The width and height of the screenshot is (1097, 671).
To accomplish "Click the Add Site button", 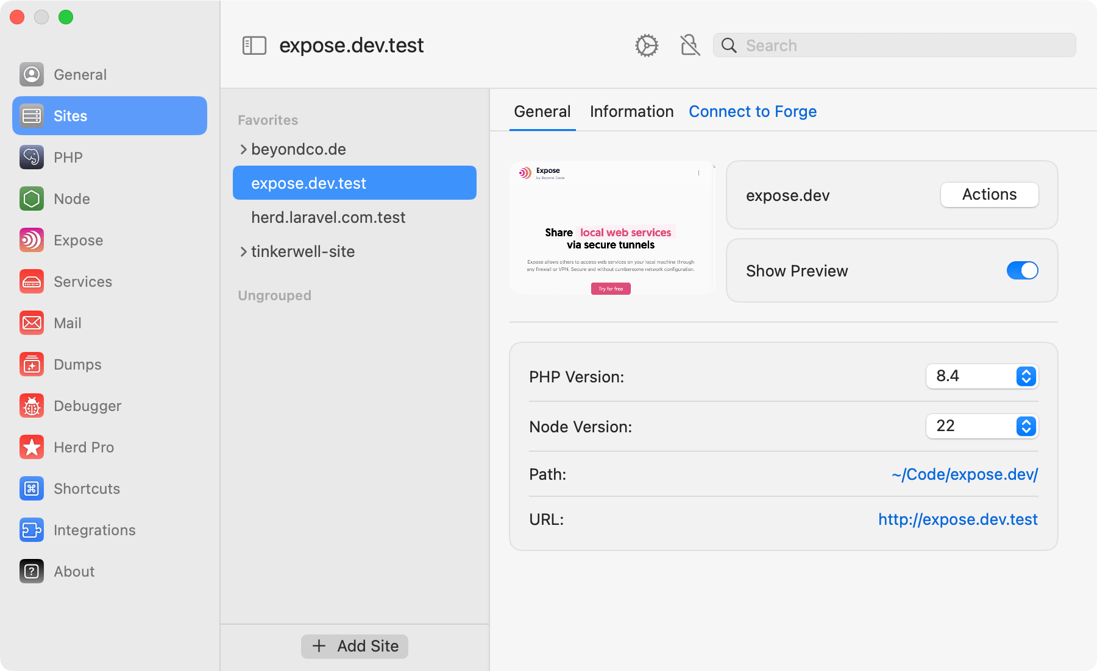I will (355, 646).
